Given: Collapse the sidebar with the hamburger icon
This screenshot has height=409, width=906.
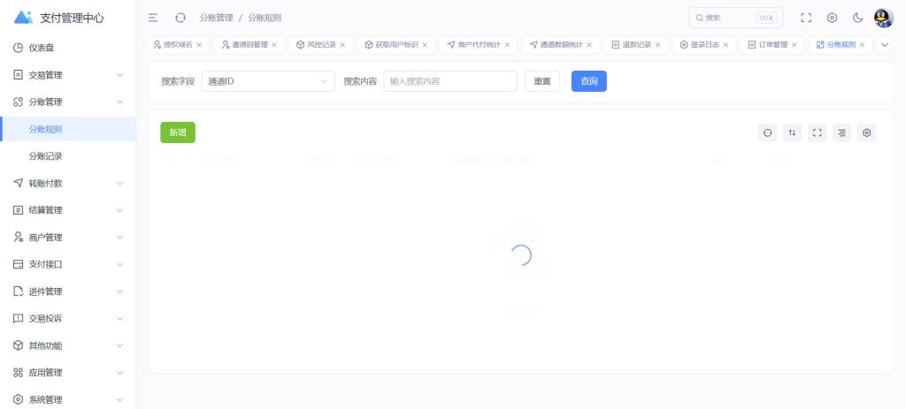Looking at the screenshot, I should tap(153, 18).
